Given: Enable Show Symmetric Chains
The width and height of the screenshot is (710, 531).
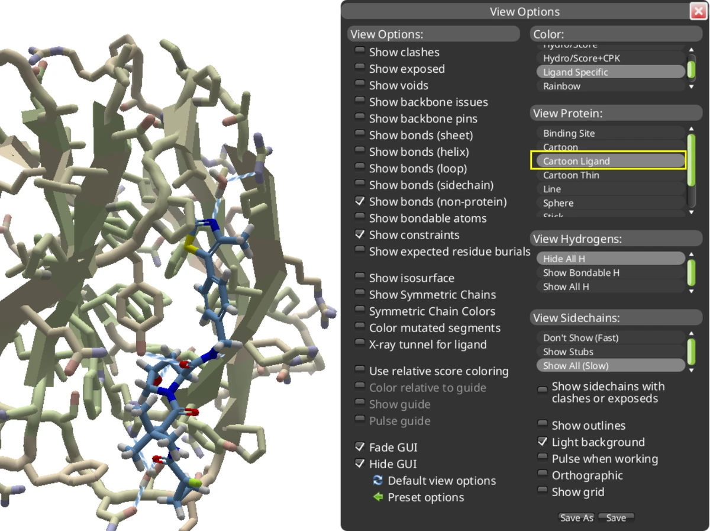Looking at the screenshot, I should pos(360,293).
